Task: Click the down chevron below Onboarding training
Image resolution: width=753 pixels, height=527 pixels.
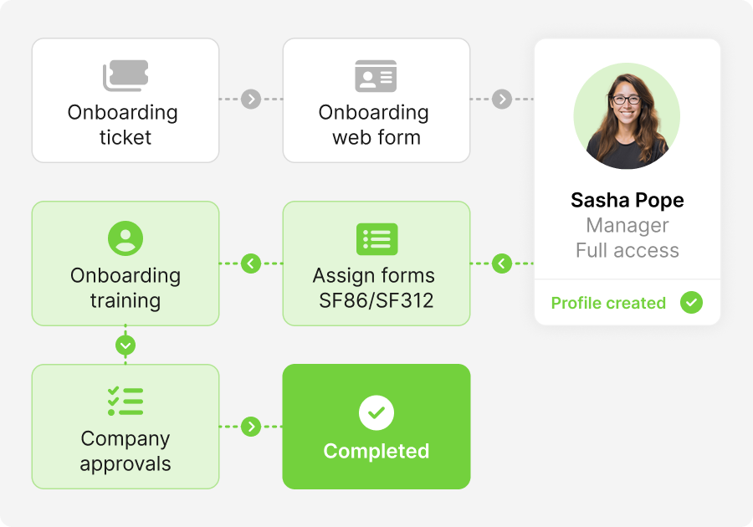Action: [x=125, y=345]
